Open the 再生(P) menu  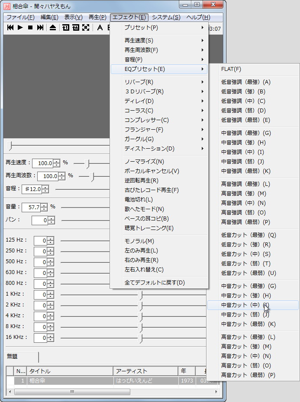pos(97,17)
